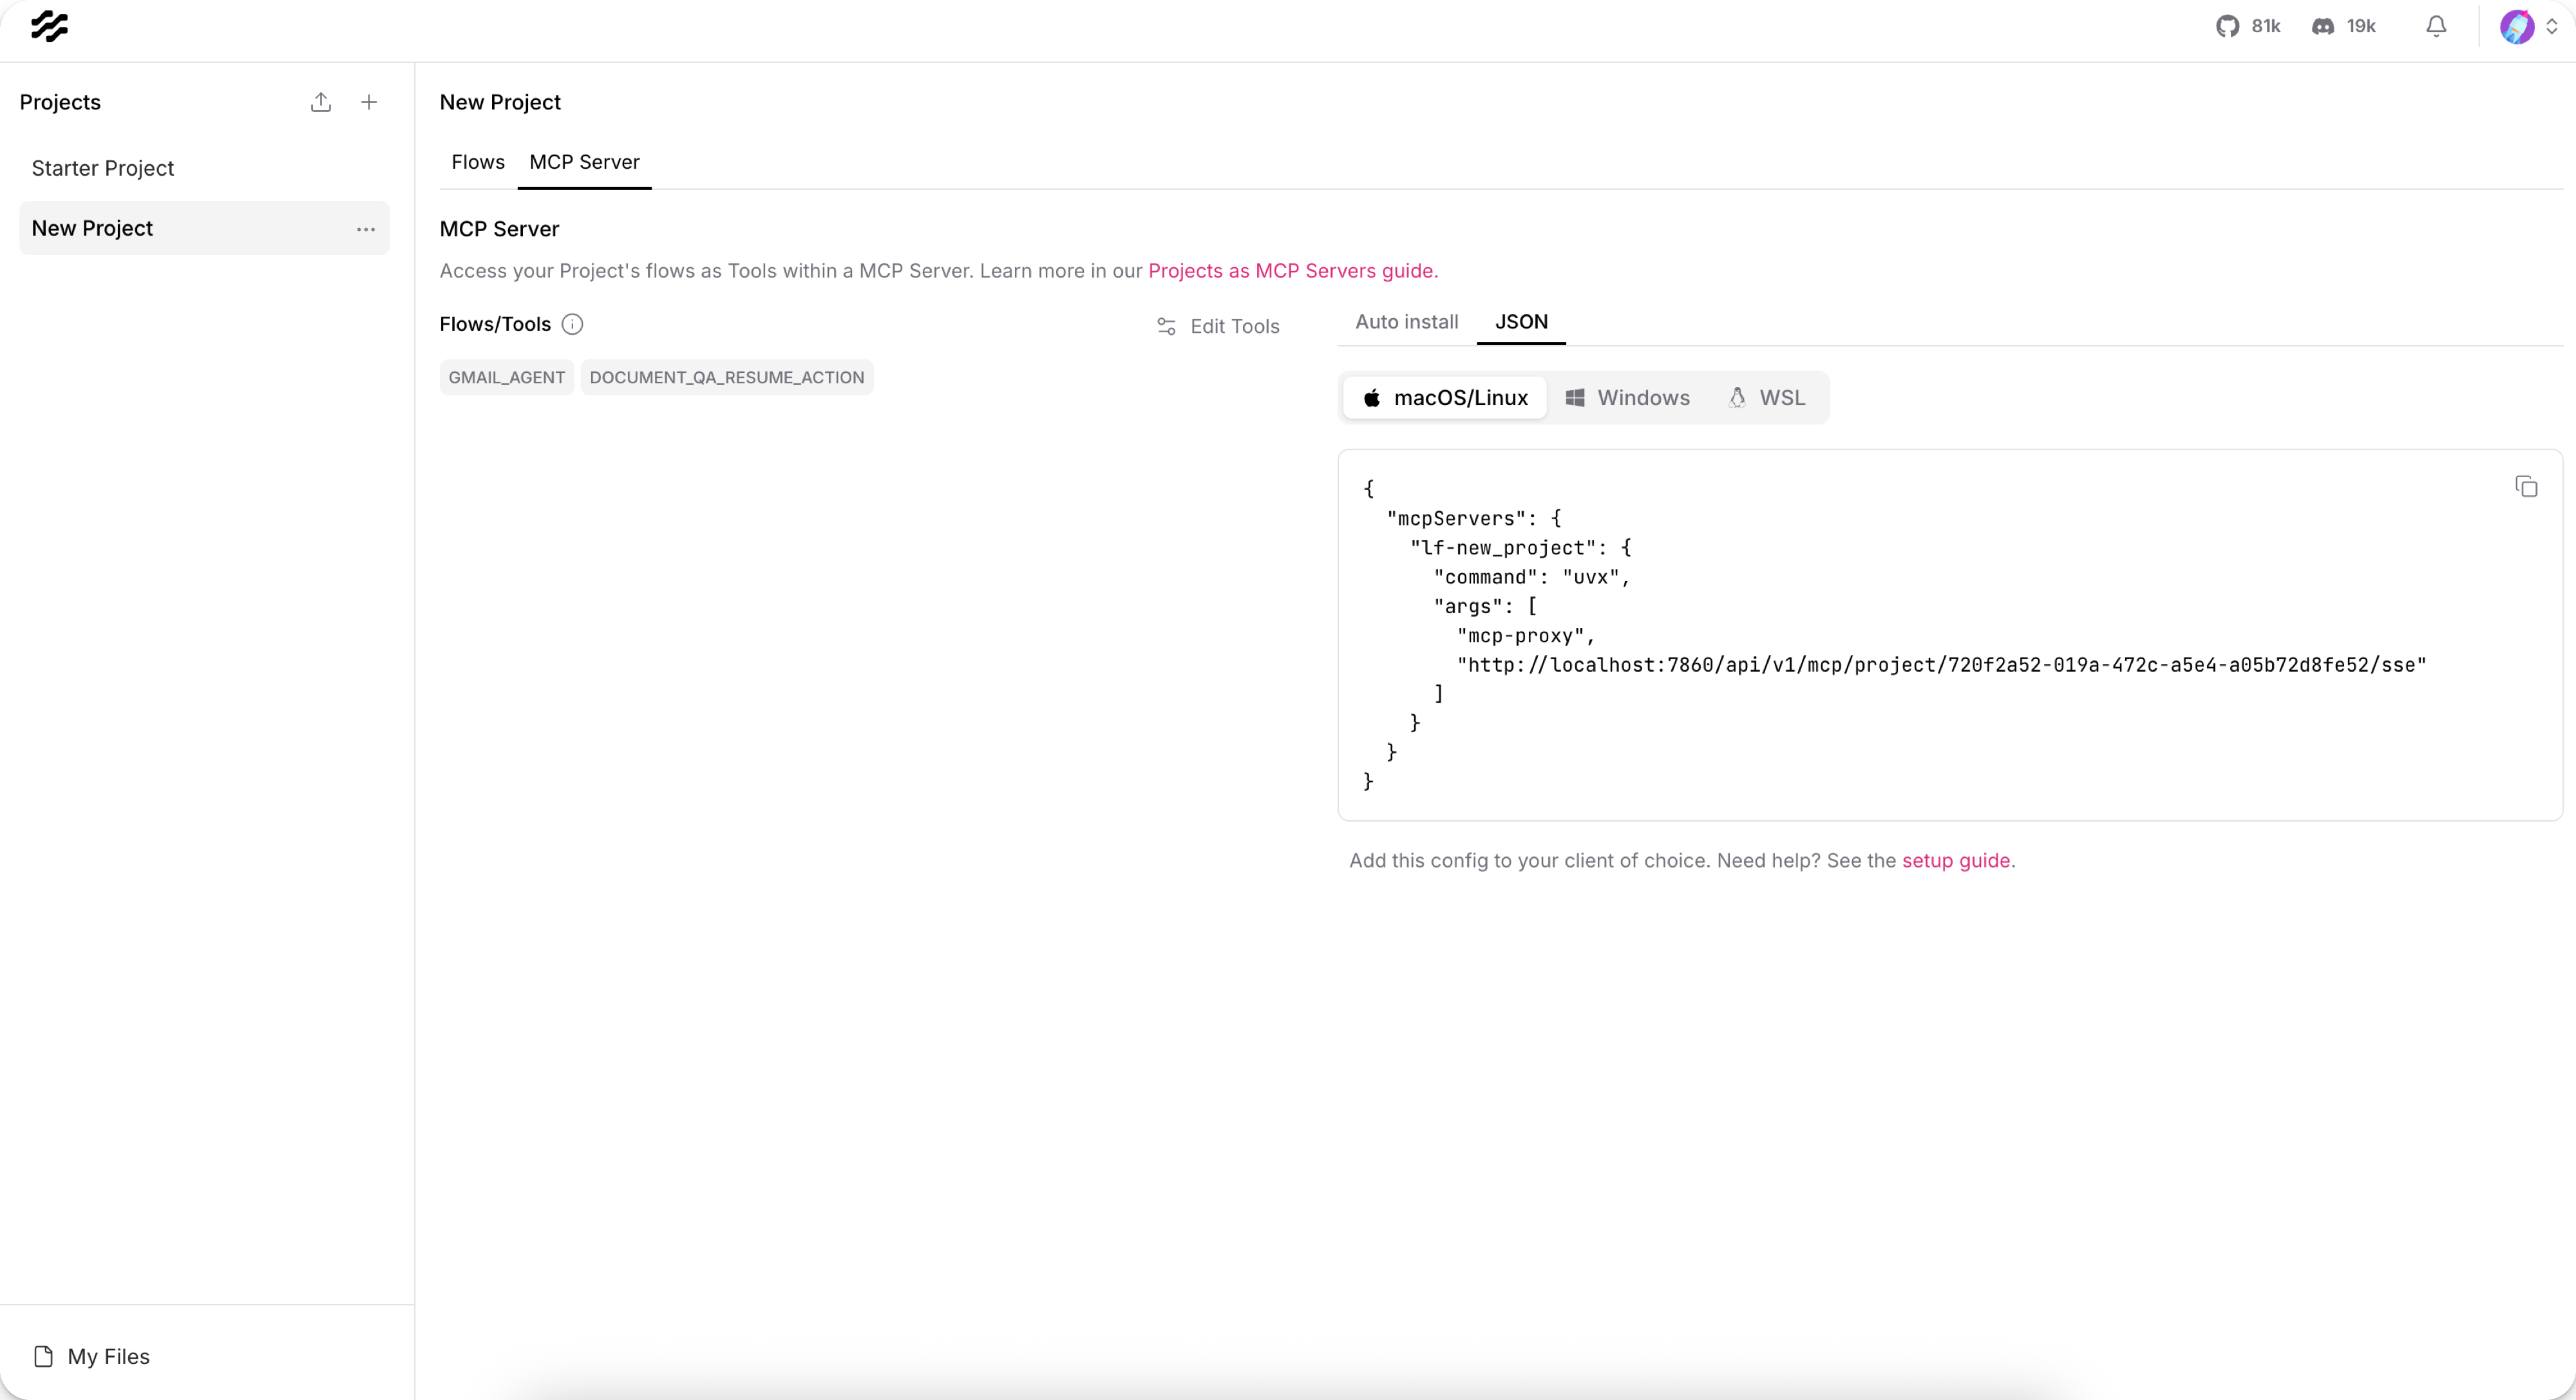Add a new project with plus icon
Viewport: 2576px width, 1400px height.
click(369, 102)
